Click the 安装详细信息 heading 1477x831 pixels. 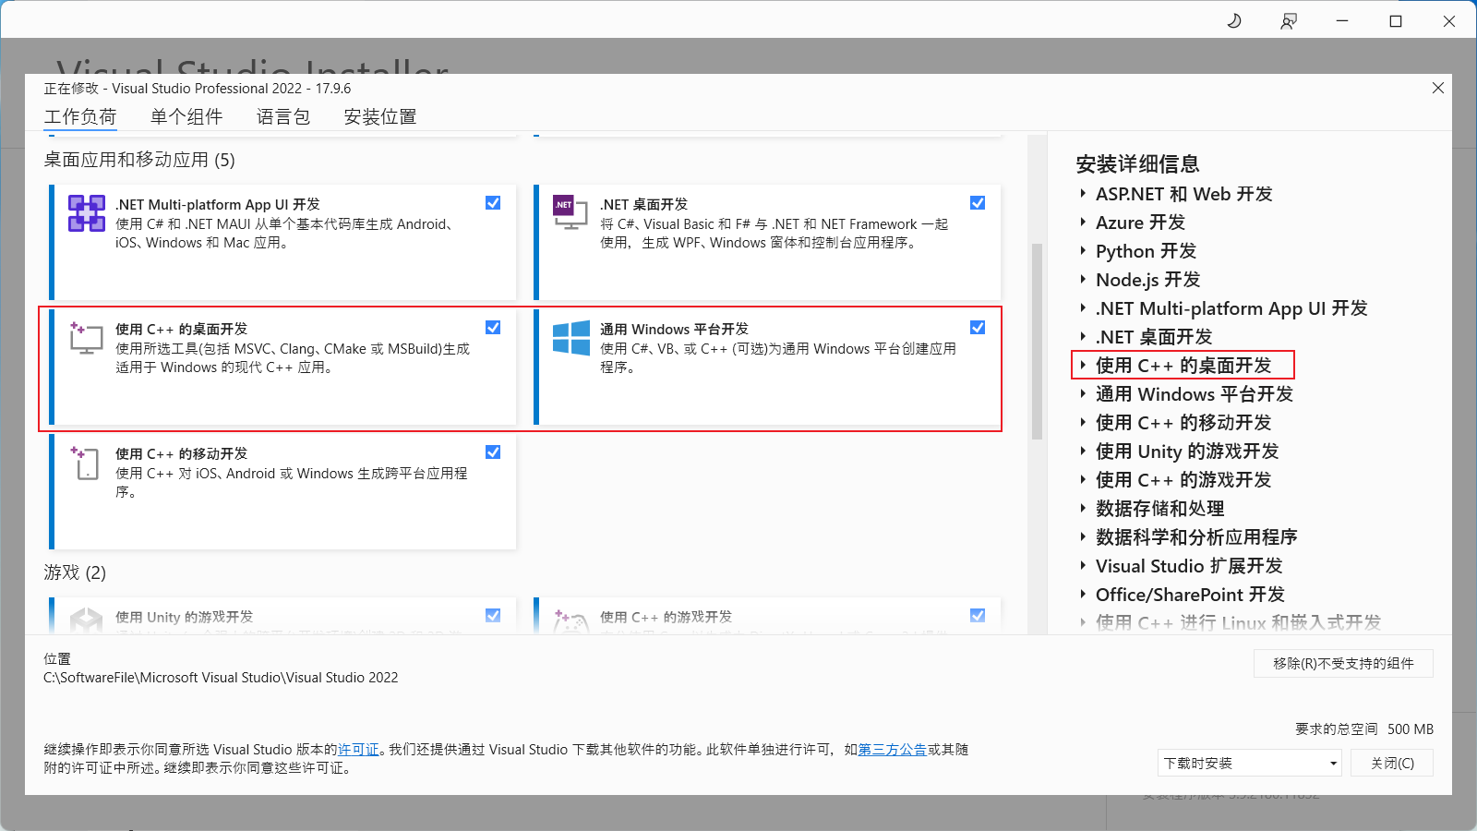[x=1137, y=164]
